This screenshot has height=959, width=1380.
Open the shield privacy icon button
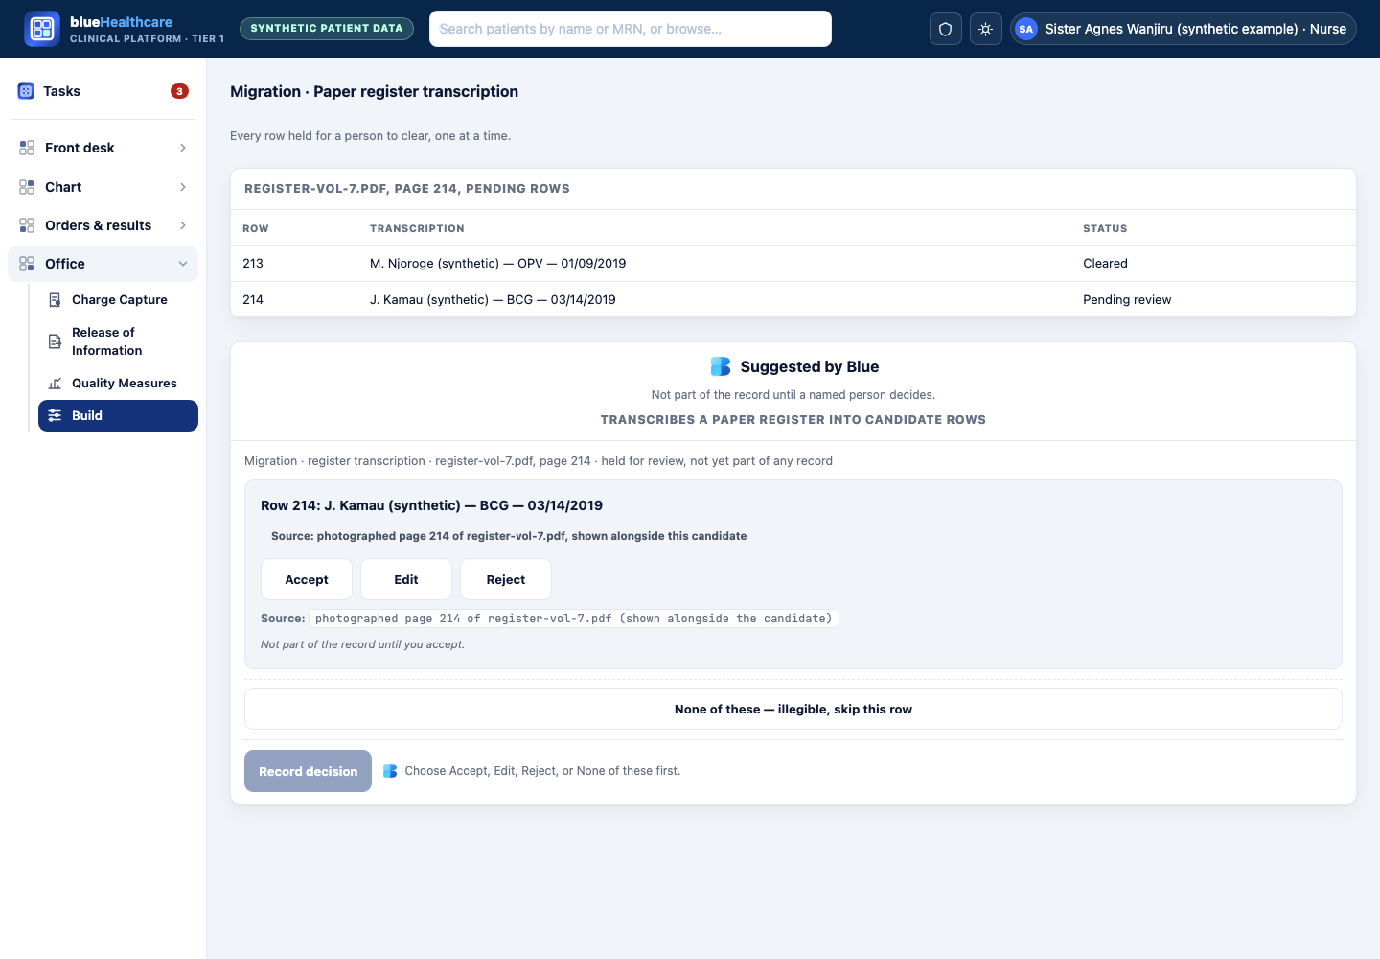(946, 29)
